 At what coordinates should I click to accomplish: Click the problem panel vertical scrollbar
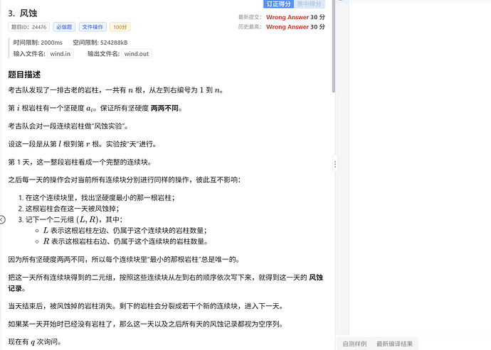pyautogui.click(x=334, y=46)
